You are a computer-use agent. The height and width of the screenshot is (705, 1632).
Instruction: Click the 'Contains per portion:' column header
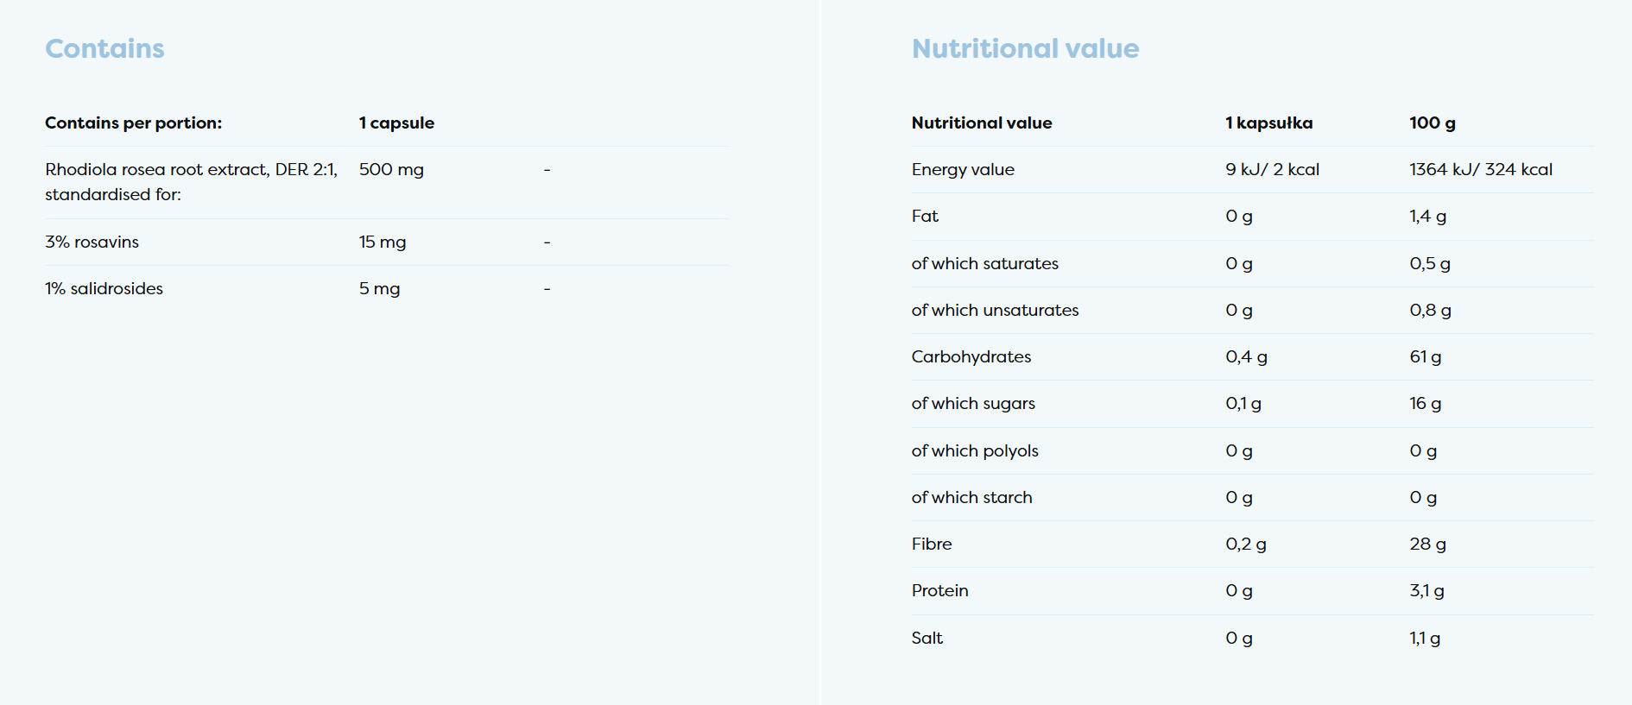pos(133,123)
